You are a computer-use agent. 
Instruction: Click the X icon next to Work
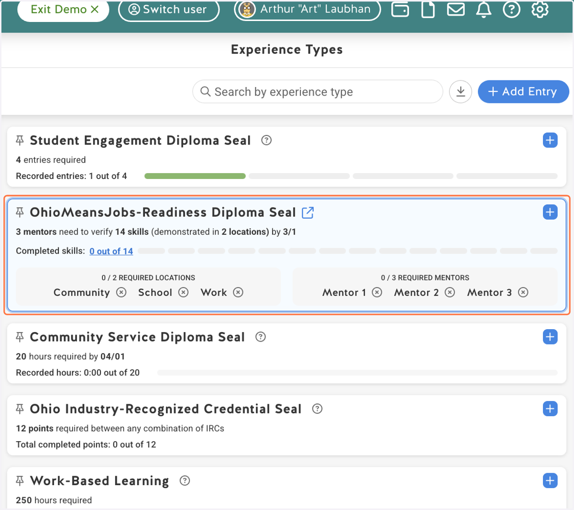[x=238, y=292]
